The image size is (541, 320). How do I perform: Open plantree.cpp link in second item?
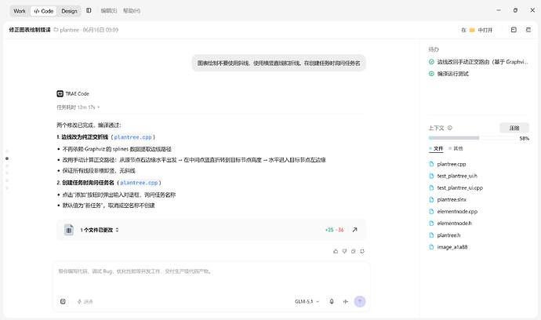[139, 183]
